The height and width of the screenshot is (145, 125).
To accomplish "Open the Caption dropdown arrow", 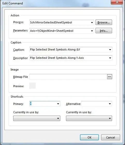I will click(x=110, y=50).
